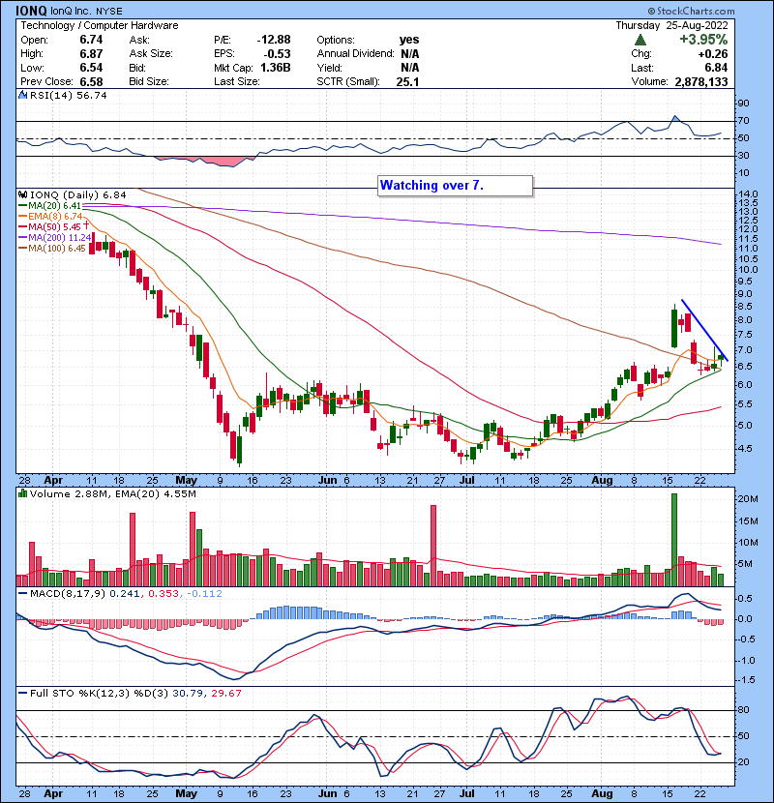Click the MACD histogram value -0.112

click(205, 594)
